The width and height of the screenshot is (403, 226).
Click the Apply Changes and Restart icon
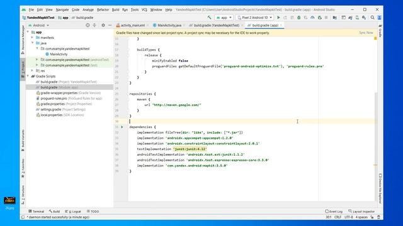click(x=285, y=18)
